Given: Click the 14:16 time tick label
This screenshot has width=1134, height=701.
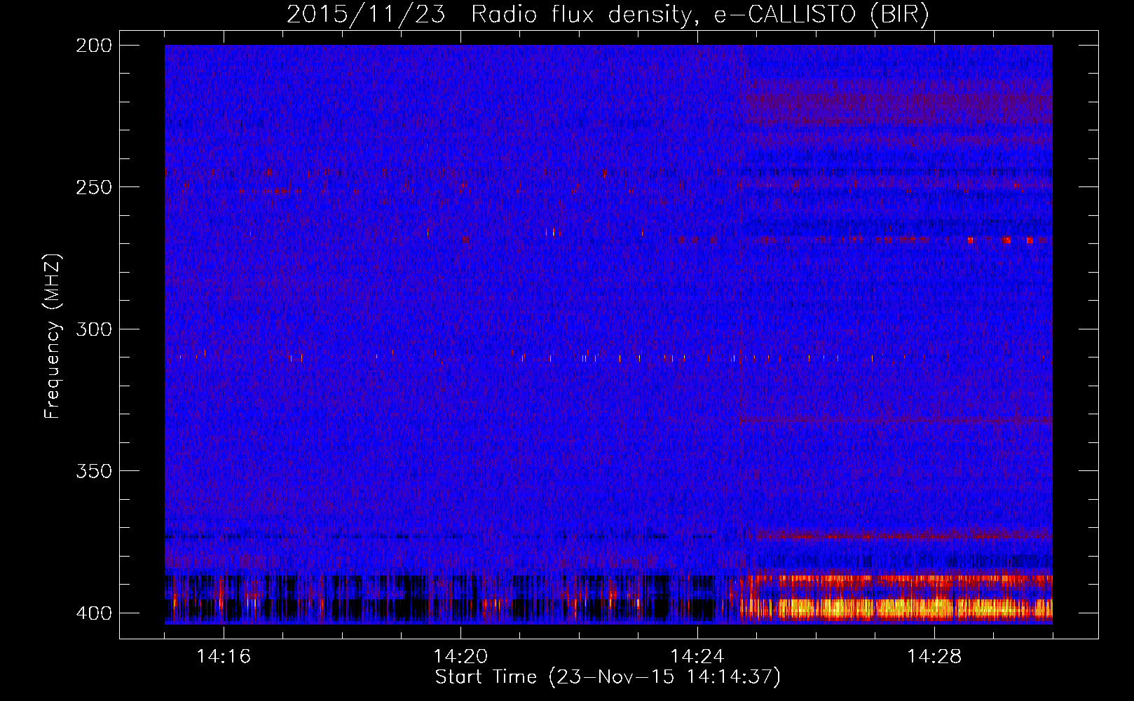Looking at the screenshot, I should coord(224,657).
